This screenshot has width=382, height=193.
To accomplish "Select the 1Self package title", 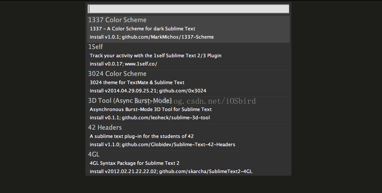I will coord(95,47).
